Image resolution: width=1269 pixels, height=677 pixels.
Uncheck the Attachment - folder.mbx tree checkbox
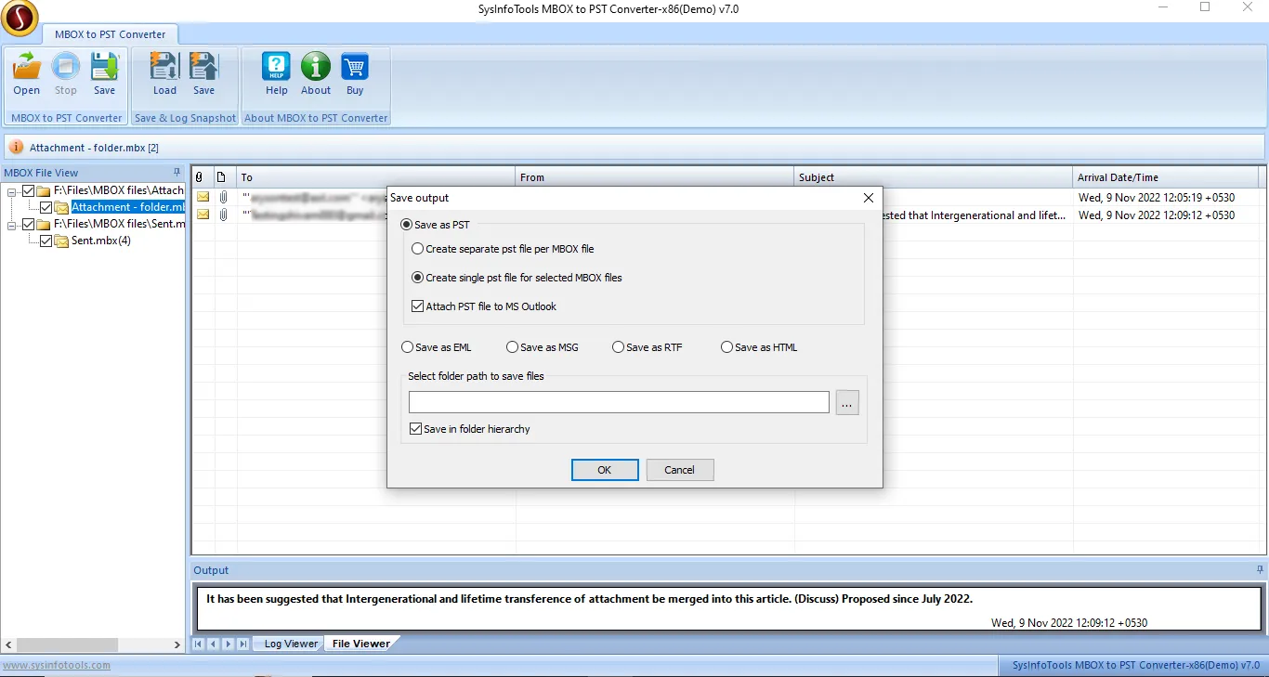tap(46, 207)
